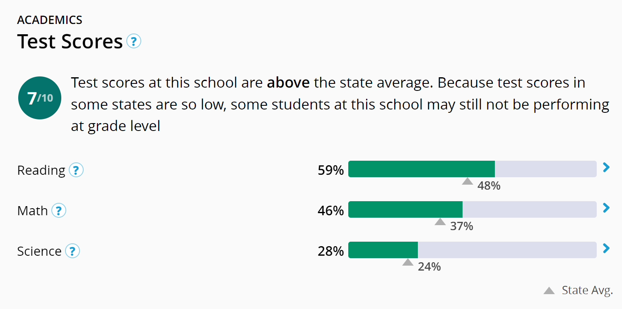
Task: Open the Reading help question mark
Action: pos(76,170)
